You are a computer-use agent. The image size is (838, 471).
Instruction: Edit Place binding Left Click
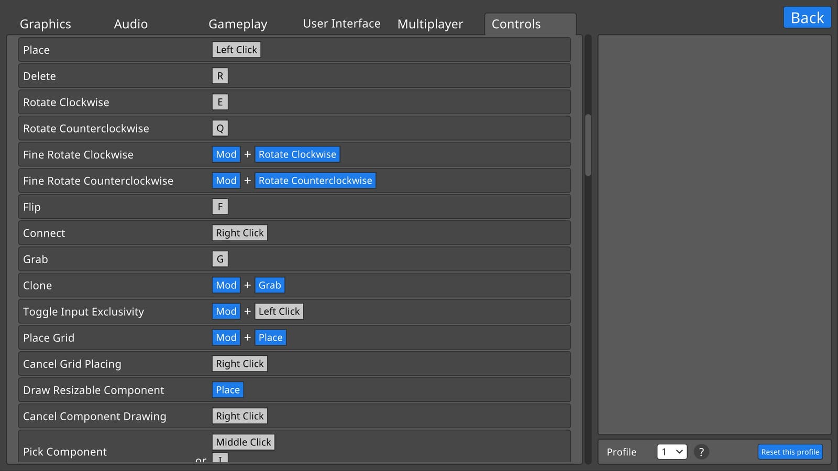[x=236, y=50]
